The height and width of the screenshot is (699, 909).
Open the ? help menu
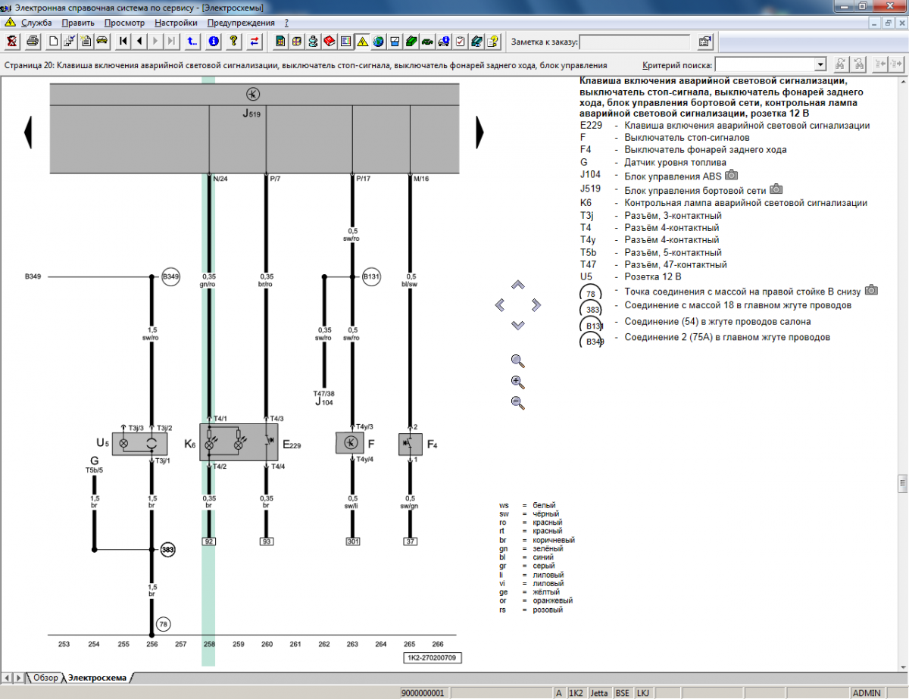point(286,23)
